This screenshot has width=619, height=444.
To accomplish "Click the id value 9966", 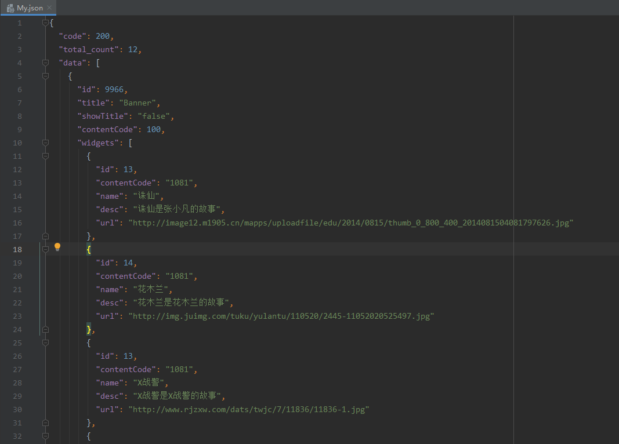I will [x=114, y=89].
